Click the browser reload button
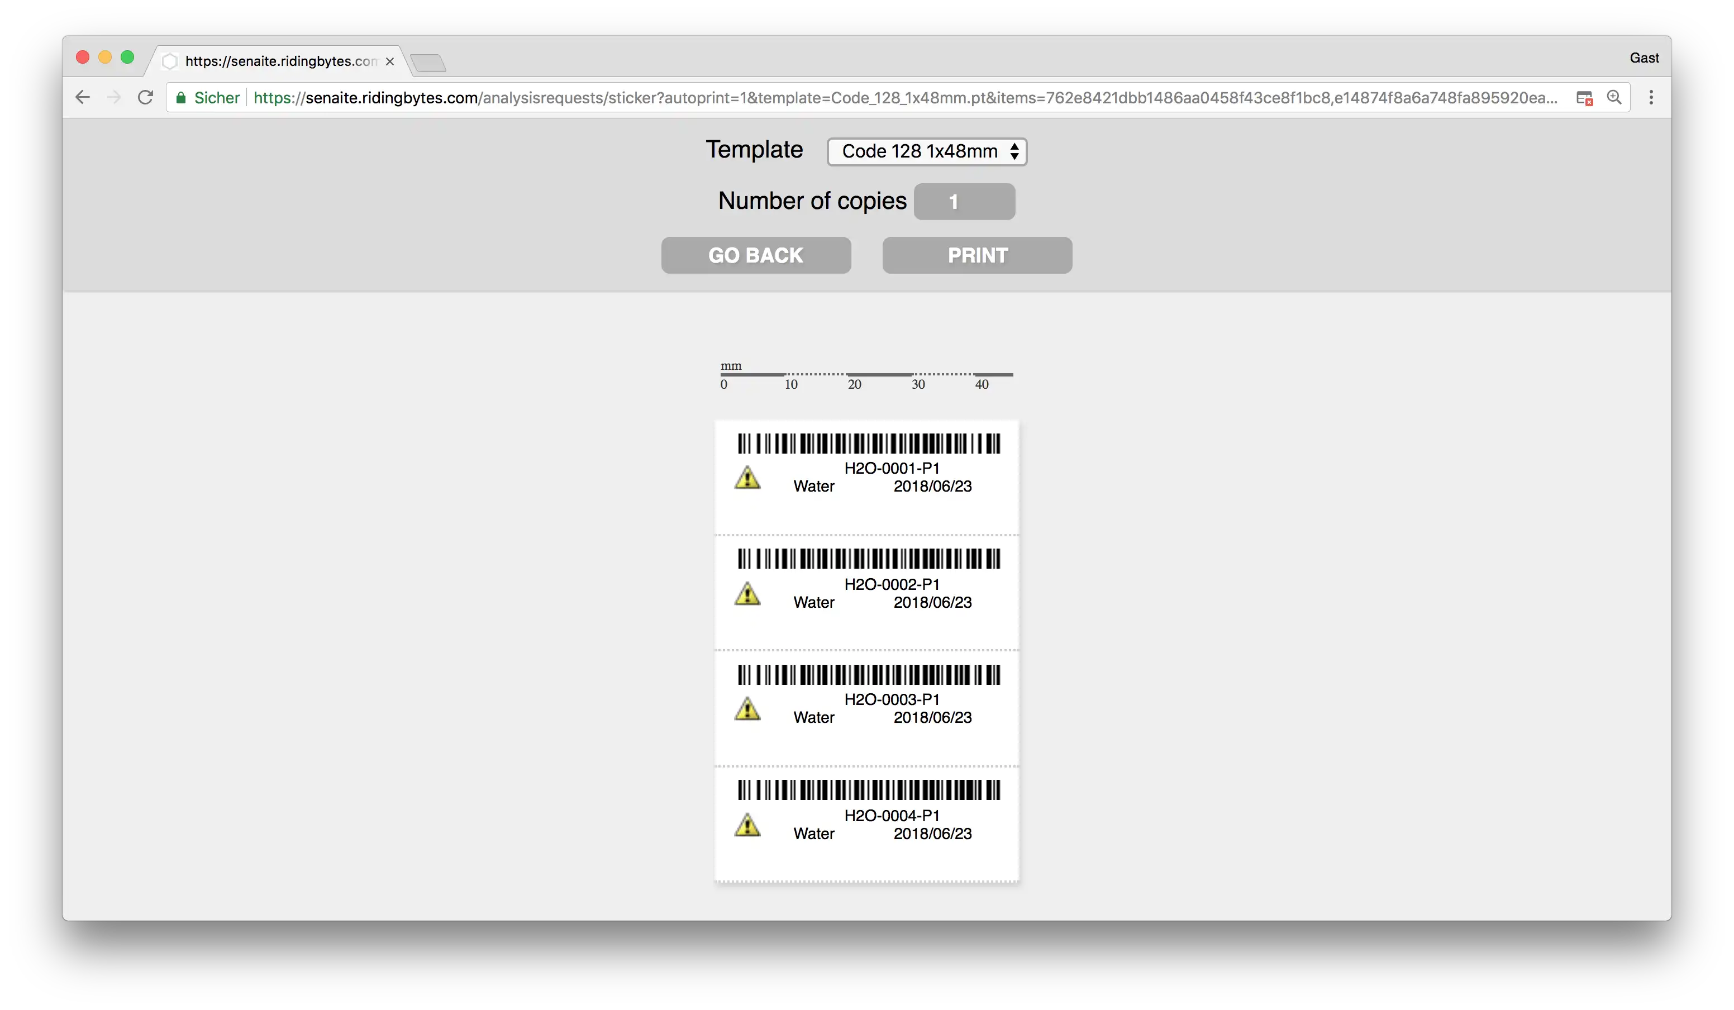 point(145,97)
